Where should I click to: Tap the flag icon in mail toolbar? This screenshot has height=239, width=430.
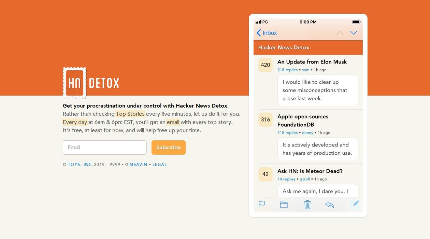262,205
